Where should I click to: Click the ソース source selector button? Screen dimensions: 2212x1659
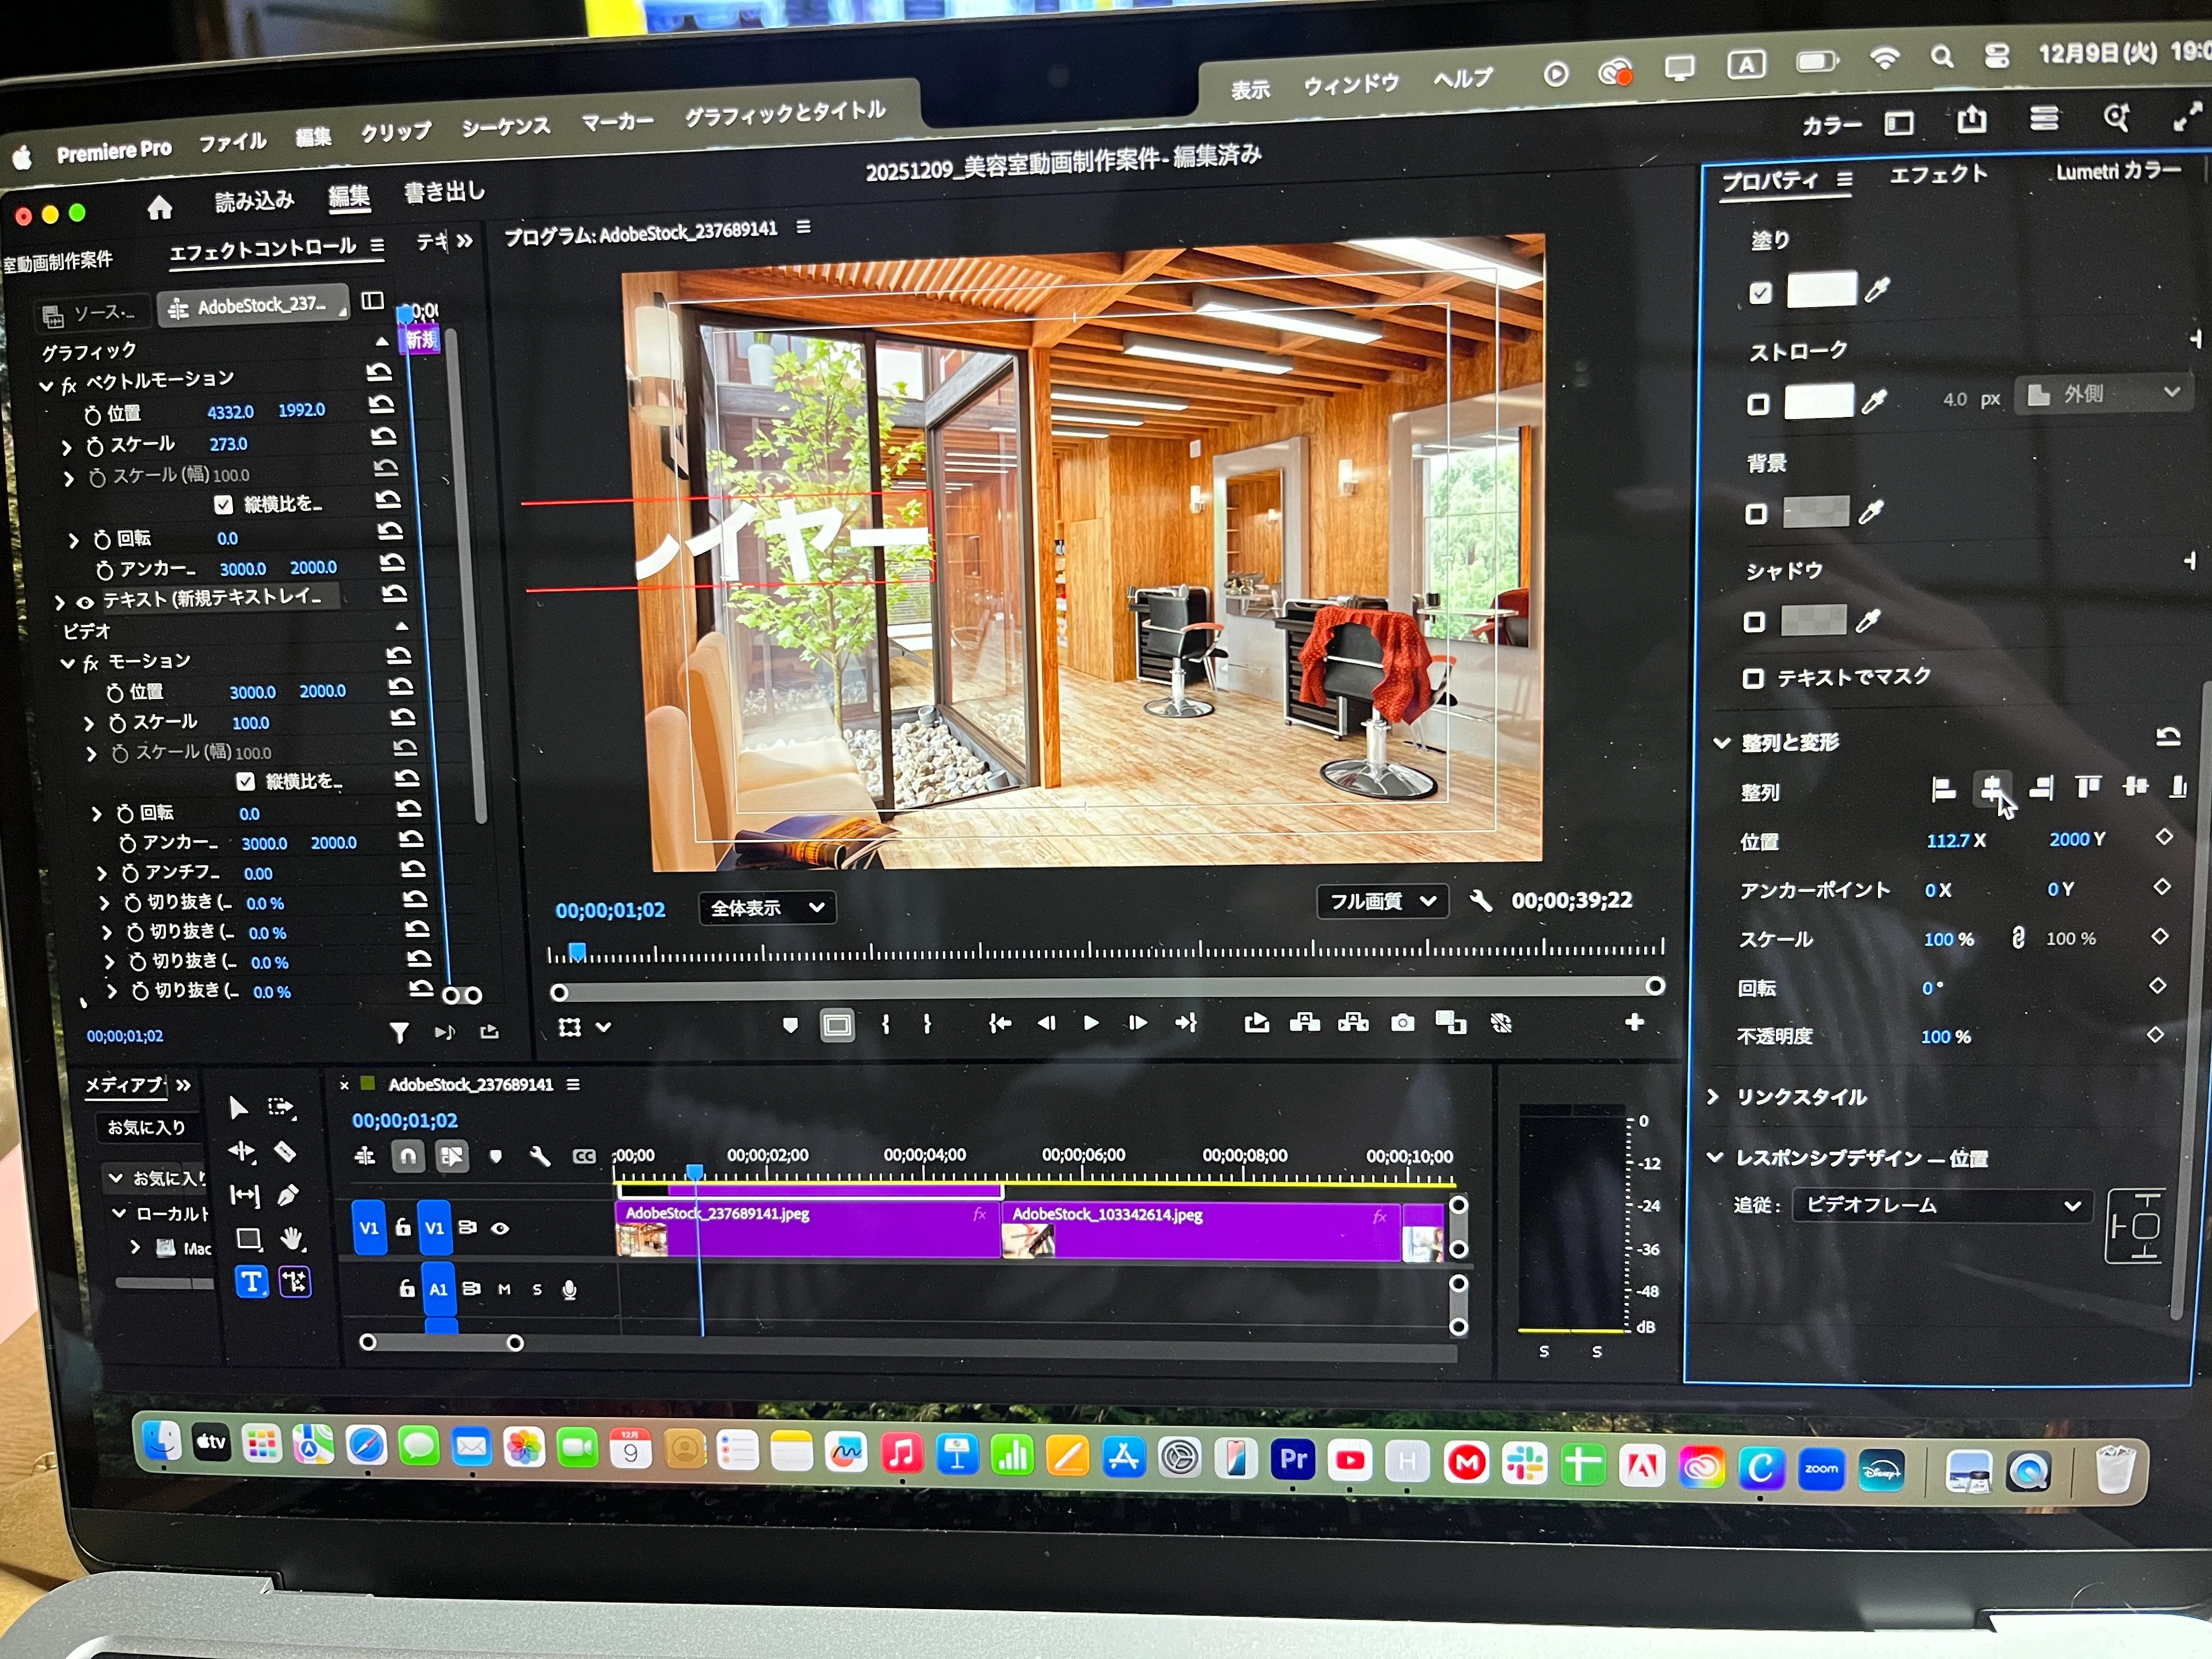[92, 314]
